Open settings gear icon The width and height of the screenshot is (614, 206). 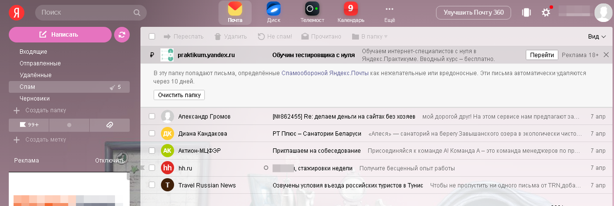click(546, 12)
